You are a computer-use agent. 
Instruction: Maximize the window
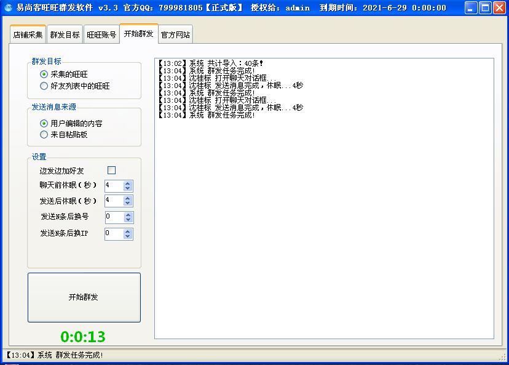pos(485,8)
